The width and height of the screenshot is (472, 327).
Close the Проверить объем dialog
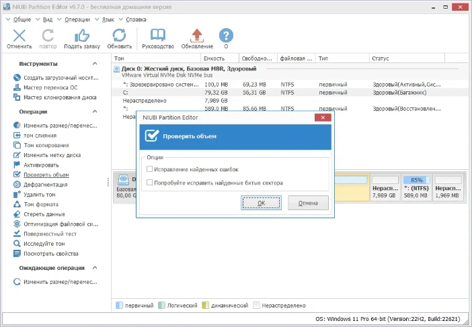click(323, 118)
